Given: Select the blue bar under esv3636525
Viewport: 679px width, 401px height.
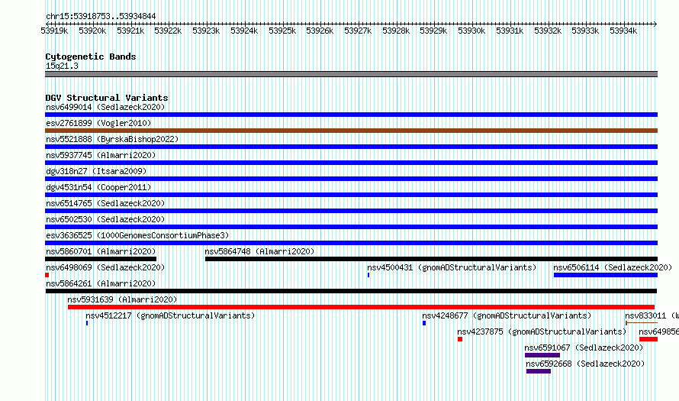Looking at the screenshot, I should click(x=351, y=243).
